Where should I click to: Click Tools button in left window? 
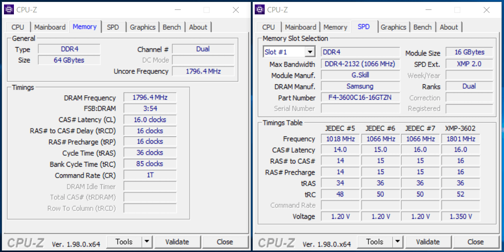125,242
